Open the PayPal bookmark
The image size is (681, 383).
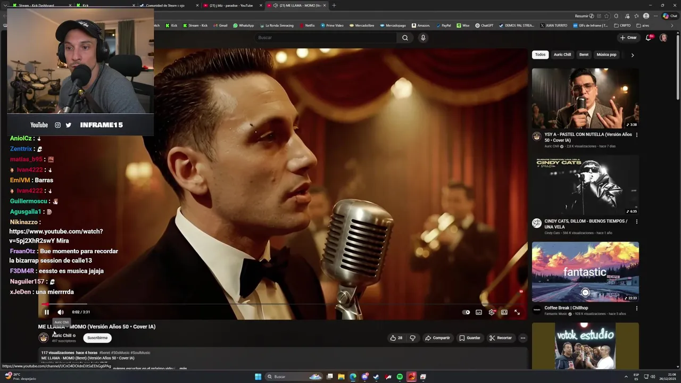443,26
